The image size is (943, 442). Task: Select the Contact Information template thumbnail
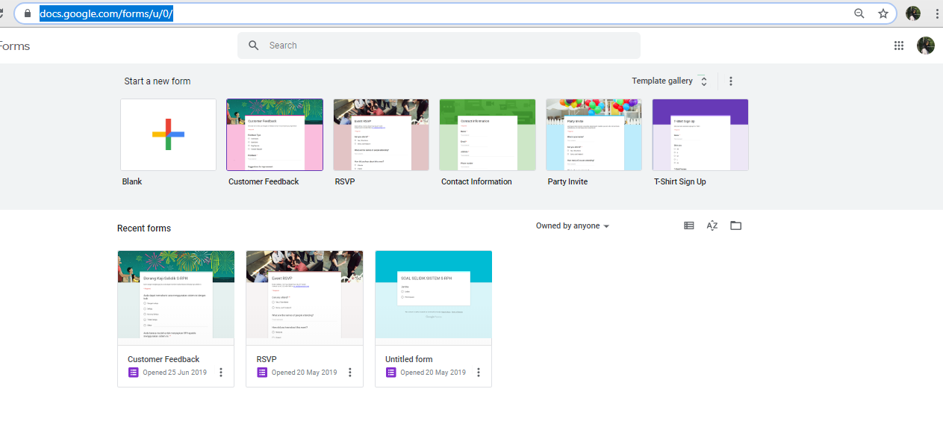tap(488, 134)
